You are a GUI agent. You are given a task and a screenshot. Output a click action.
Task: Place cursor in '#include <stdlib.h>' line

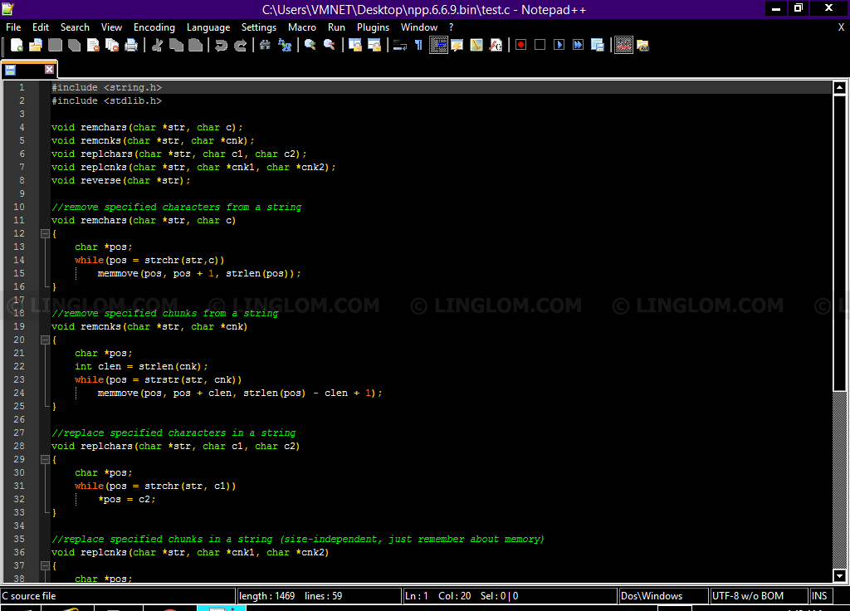[x=107, y=100]
